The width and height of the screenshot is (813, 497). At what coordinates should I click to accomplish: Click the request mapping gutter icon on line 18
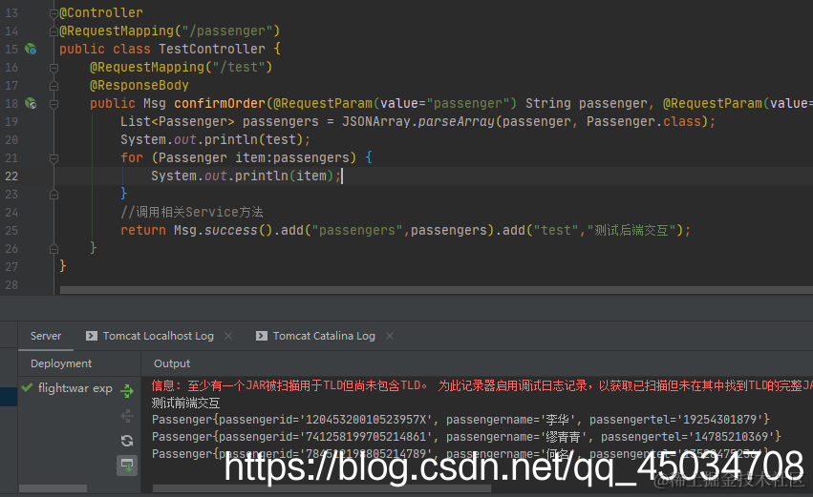[31, 104]
